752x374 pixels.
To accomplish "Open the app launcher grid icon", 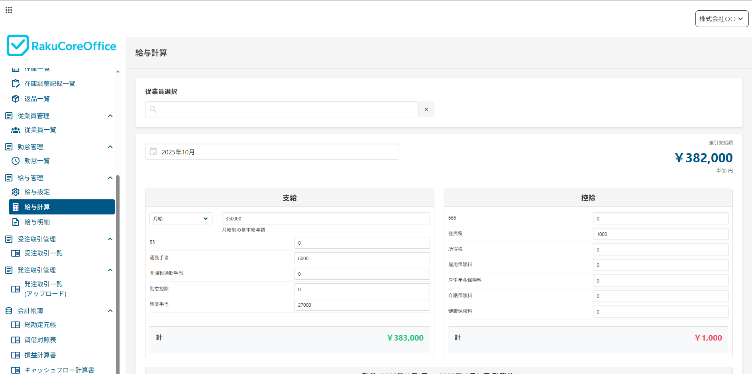I will tap(9, 10).
